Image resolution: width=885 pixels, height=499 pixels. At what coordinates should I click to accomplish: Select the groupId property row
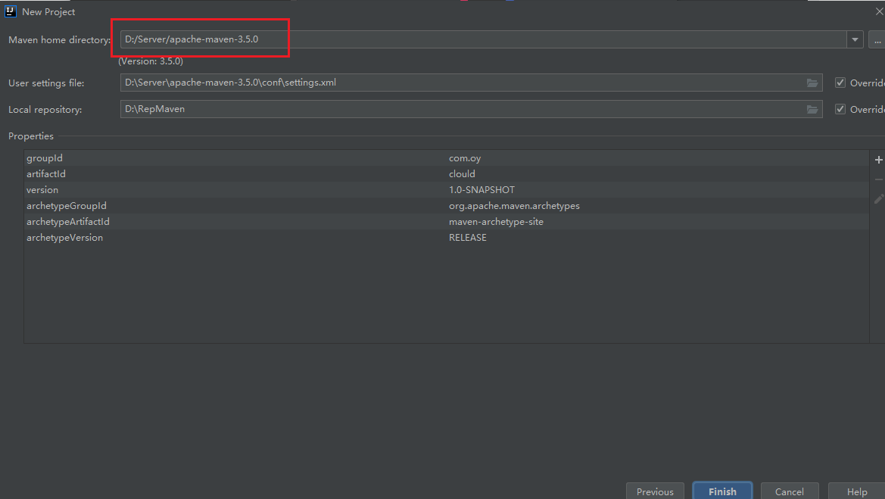pyautogui.click(x=447, y=158)
